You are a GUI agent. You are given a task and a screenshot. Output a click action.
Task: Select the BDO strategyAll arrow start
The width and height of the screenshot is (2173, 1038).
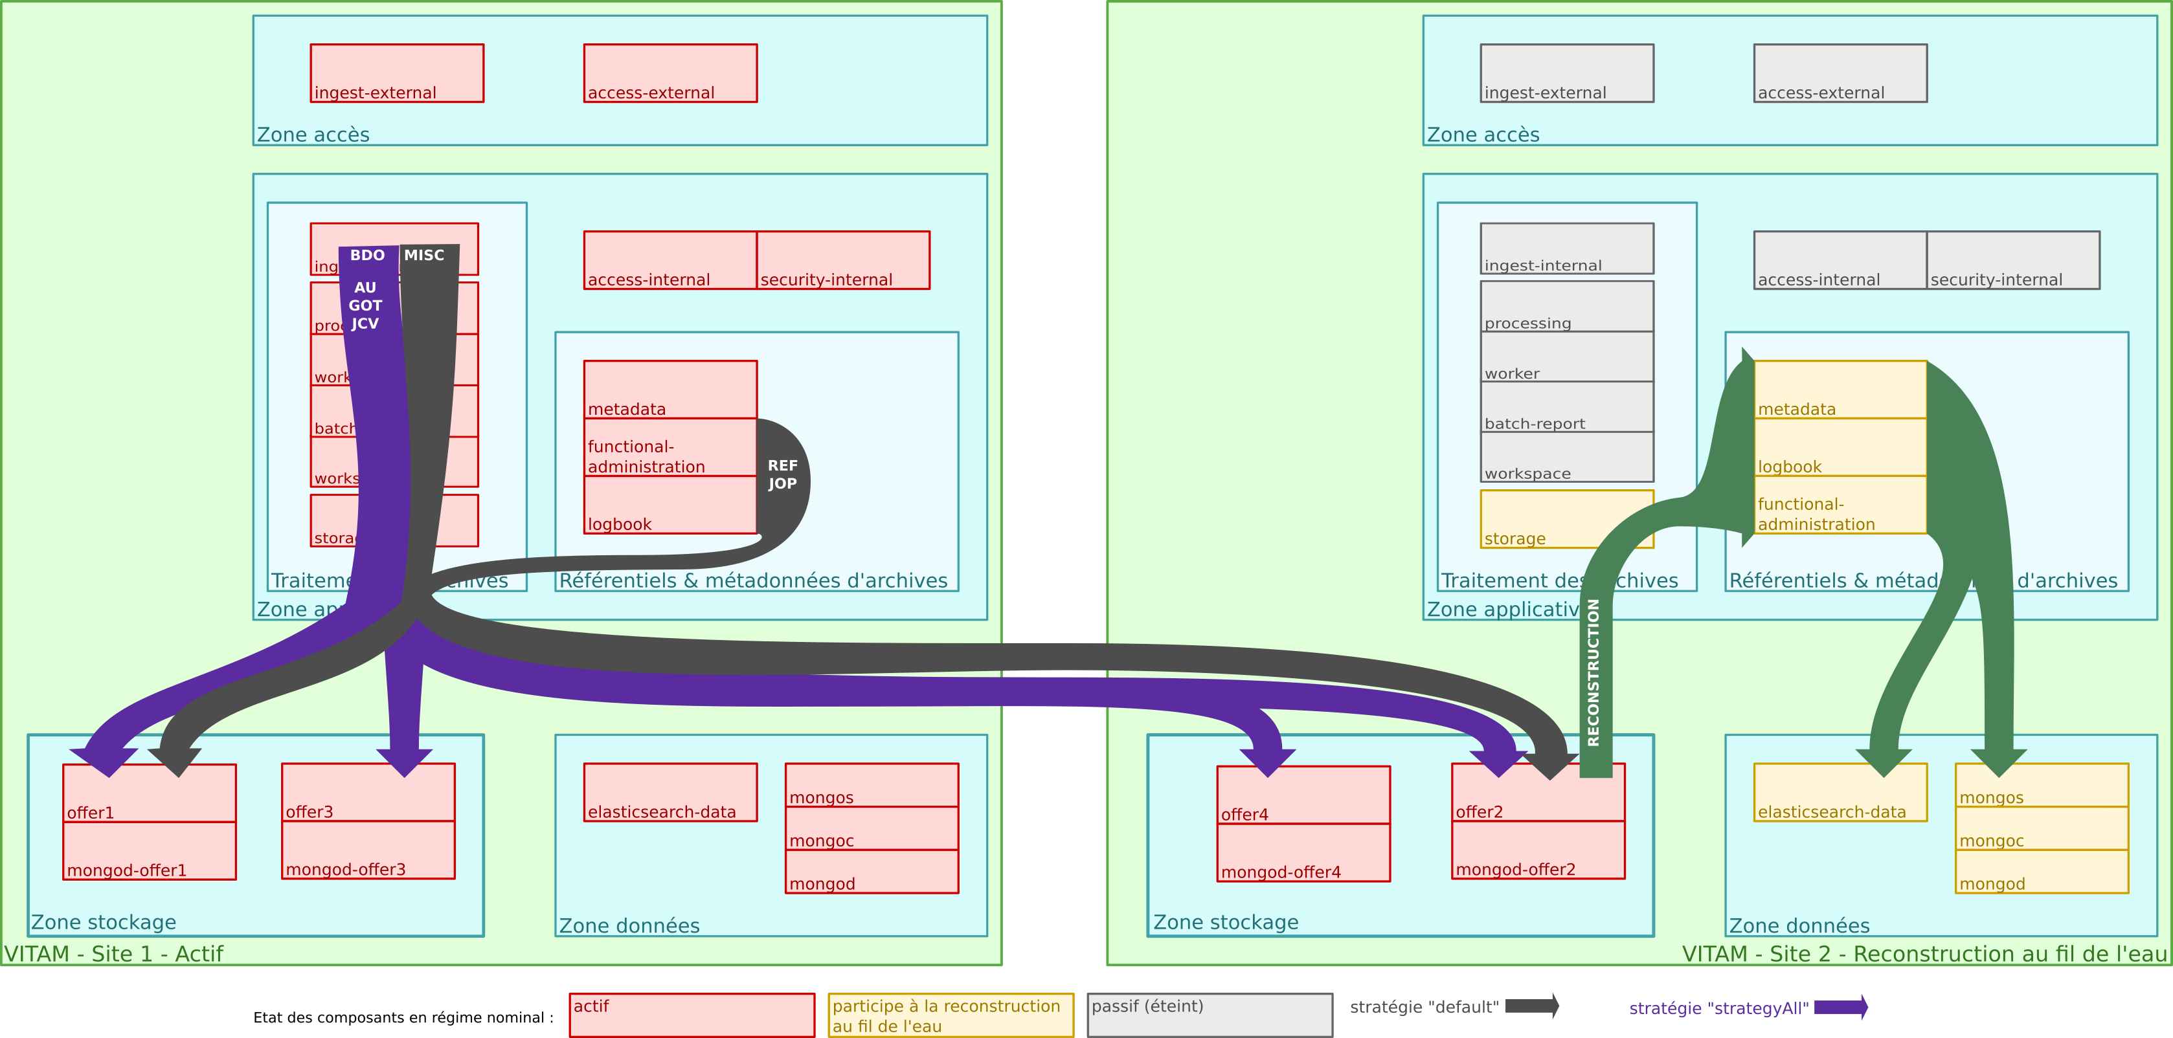[x=368, y=255]
